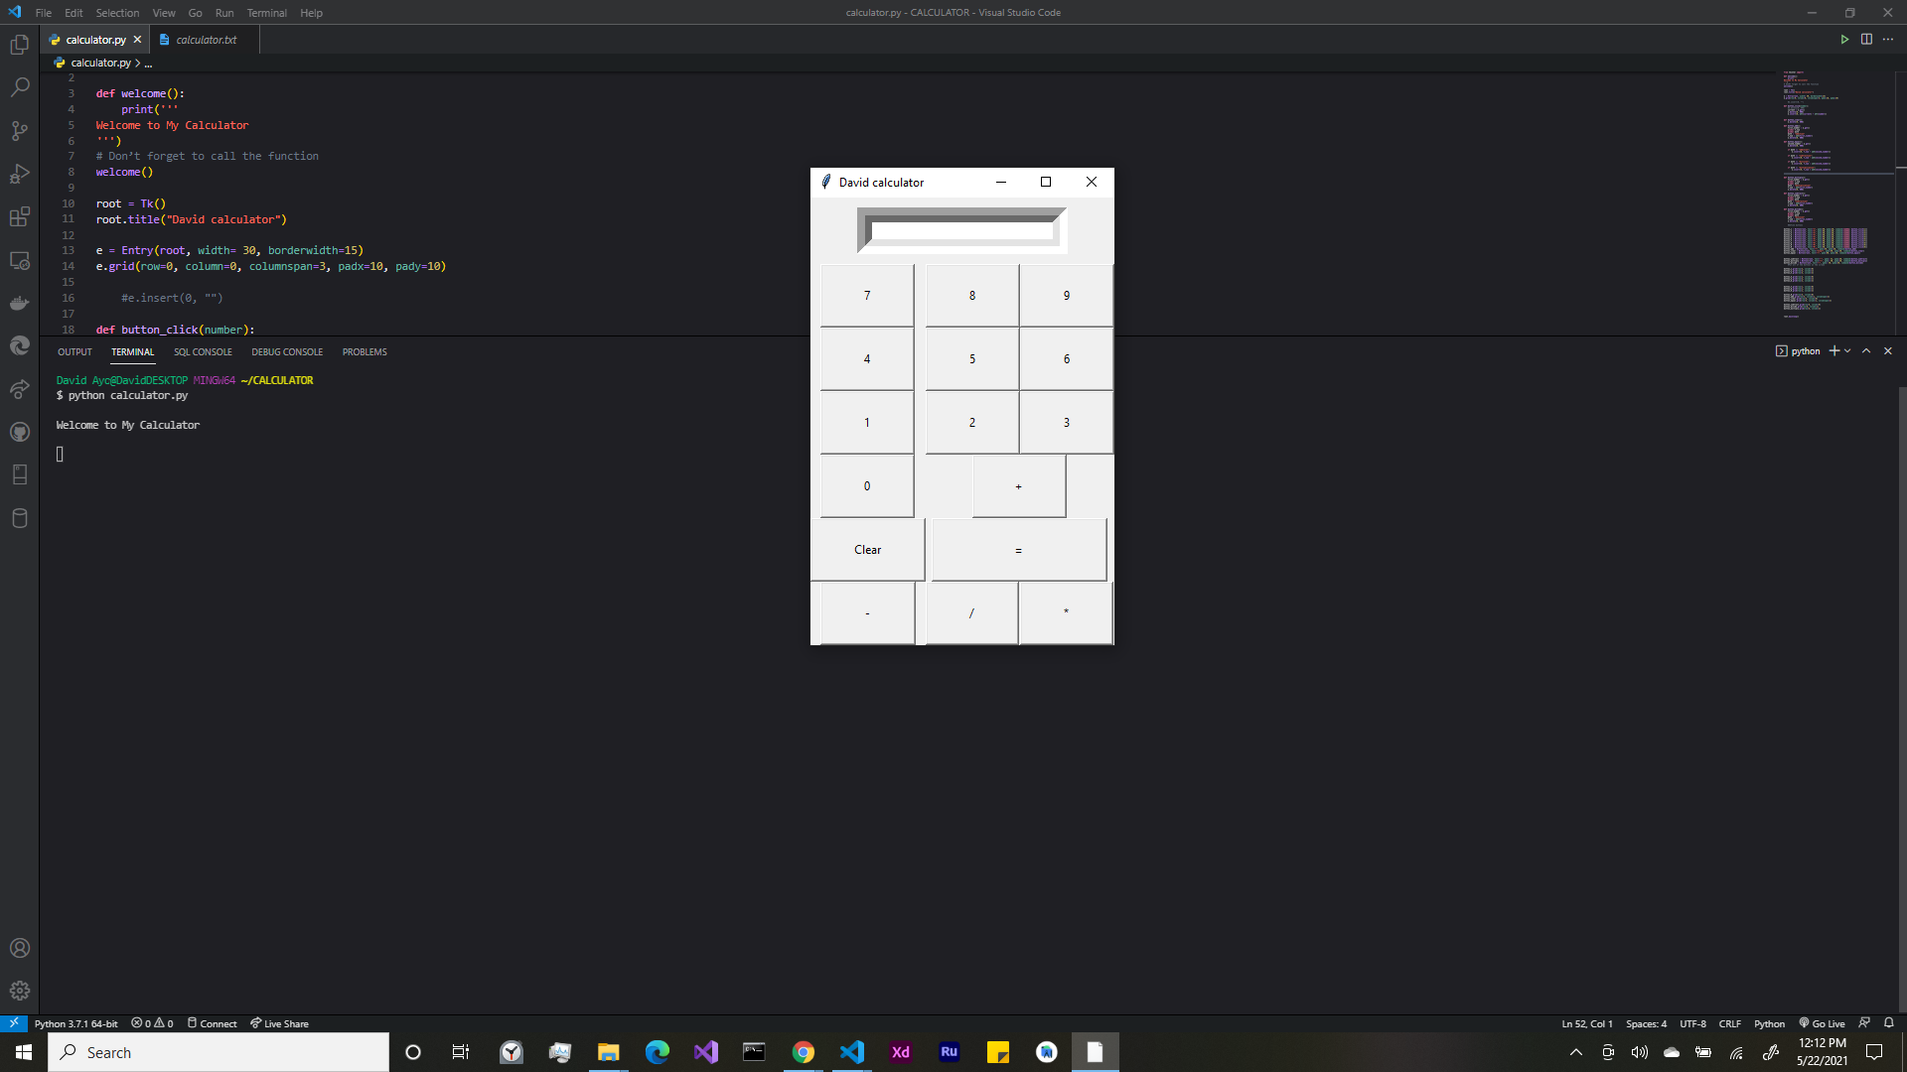The width and height of the screenshot is (1907, 1072).
Task: Switch to the PROBLEMS panel tab
Action: pyautogui.click(x=365, y=352)
